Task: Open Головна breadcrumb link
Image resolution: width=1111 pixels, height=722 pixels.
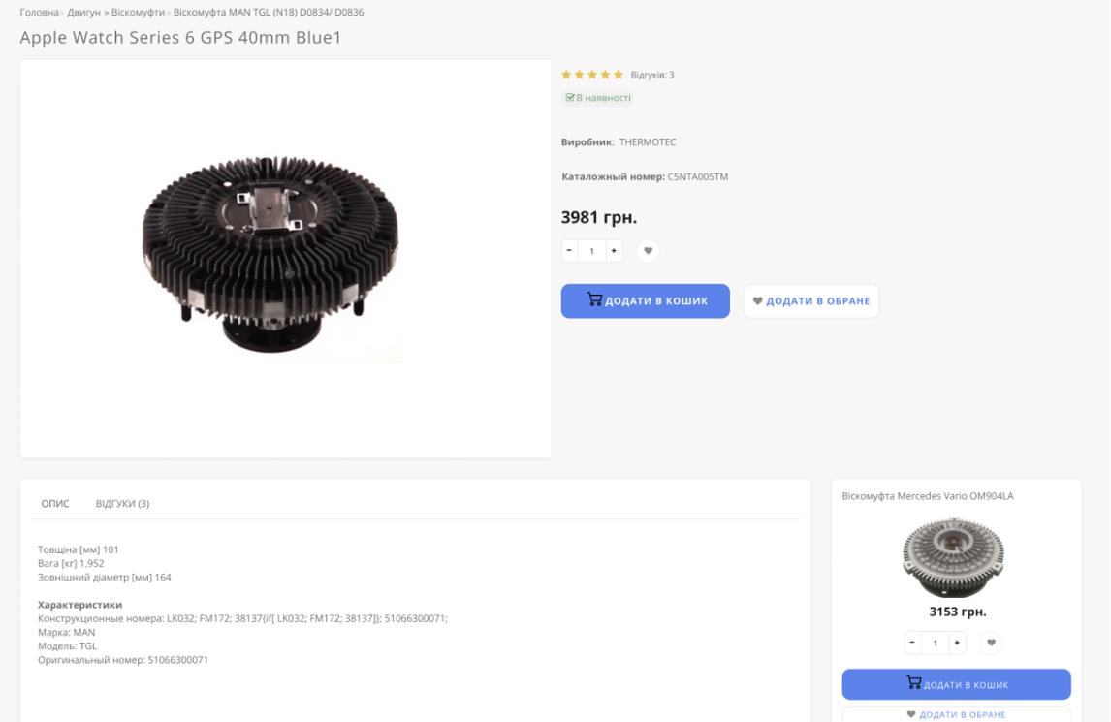Action: [x=39, y=12]
